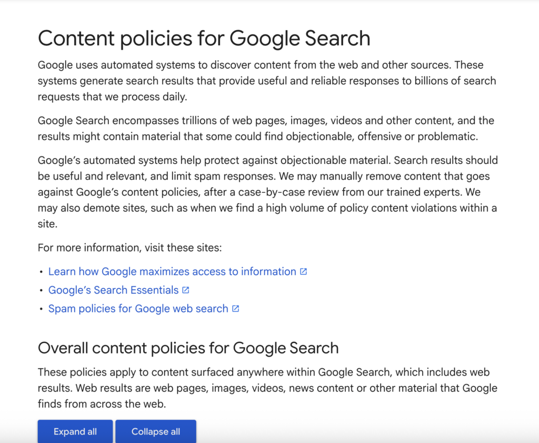
Task: Click the 'For more information, visit these sites' text
Action: [x=129, y=248]
